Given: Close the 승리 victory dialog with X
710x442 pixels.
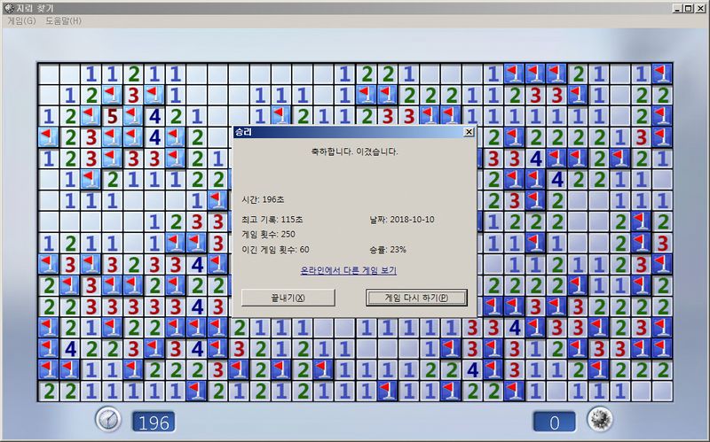Looking at the screenshot, I should pos(469,132).
